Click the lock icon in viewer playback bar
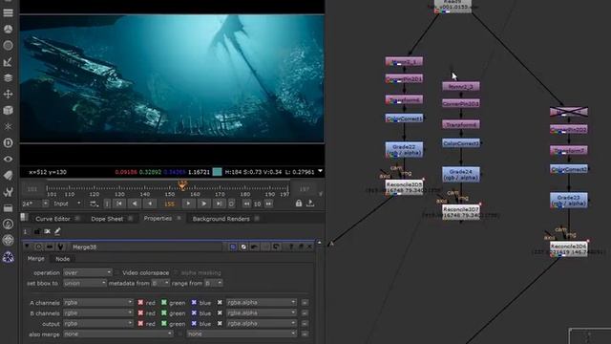Screen dimensions: 611x344 pos(299,204)
